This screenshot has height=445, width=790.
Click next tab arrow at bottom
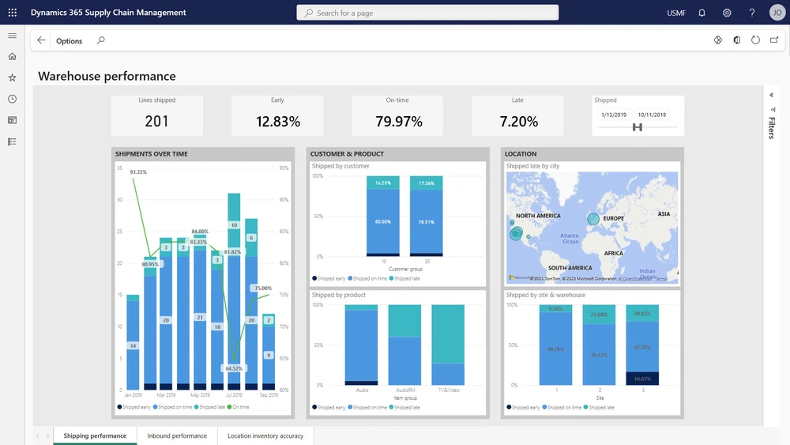pyautogui.click(x=48, y=436)
